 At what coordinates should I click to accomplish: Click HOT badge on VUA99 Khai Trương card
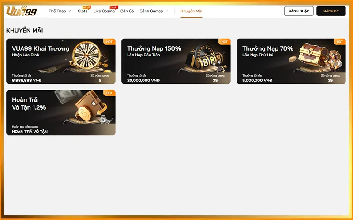pos(109,42)
